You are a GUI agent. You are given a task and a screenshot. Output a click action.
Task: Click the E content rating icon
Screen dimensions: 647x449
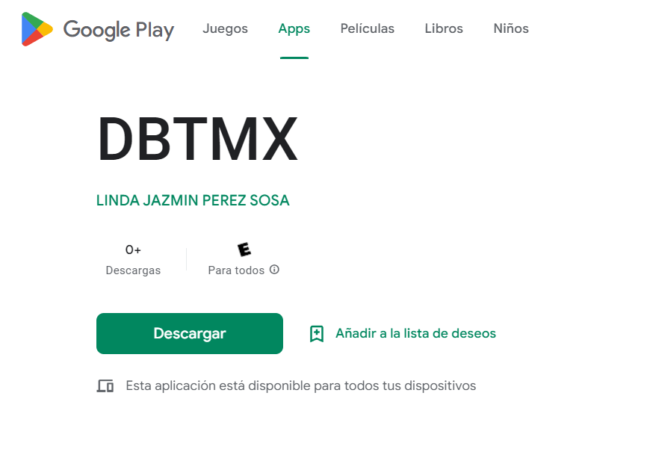[244, 250]
